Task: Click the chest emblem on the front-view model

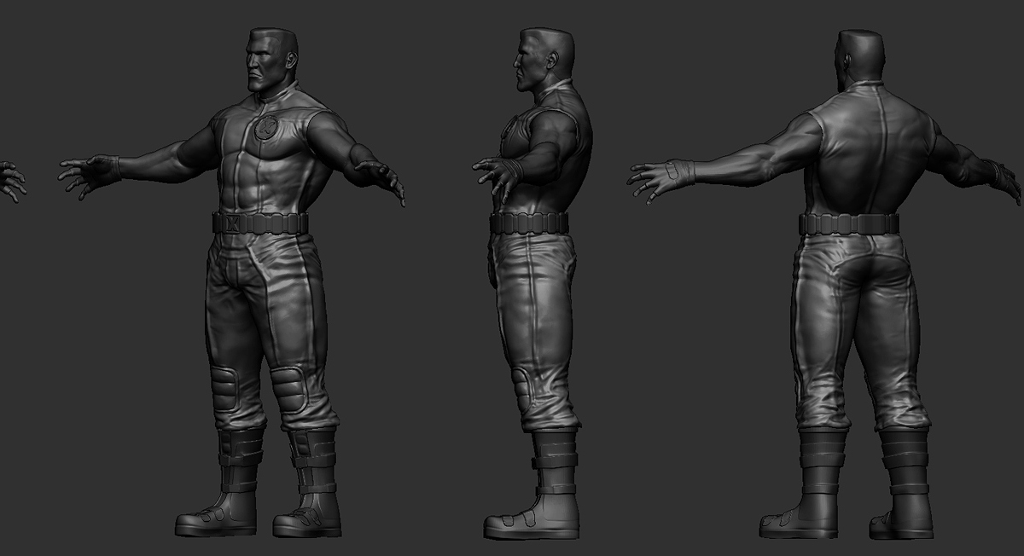Action: click(x=265, y=128)
